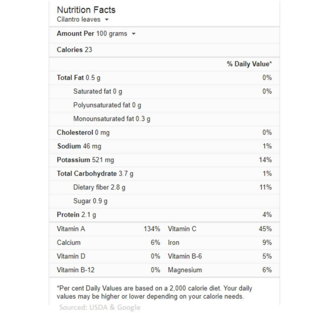Select the % Daily Value column header

point(249,64)
